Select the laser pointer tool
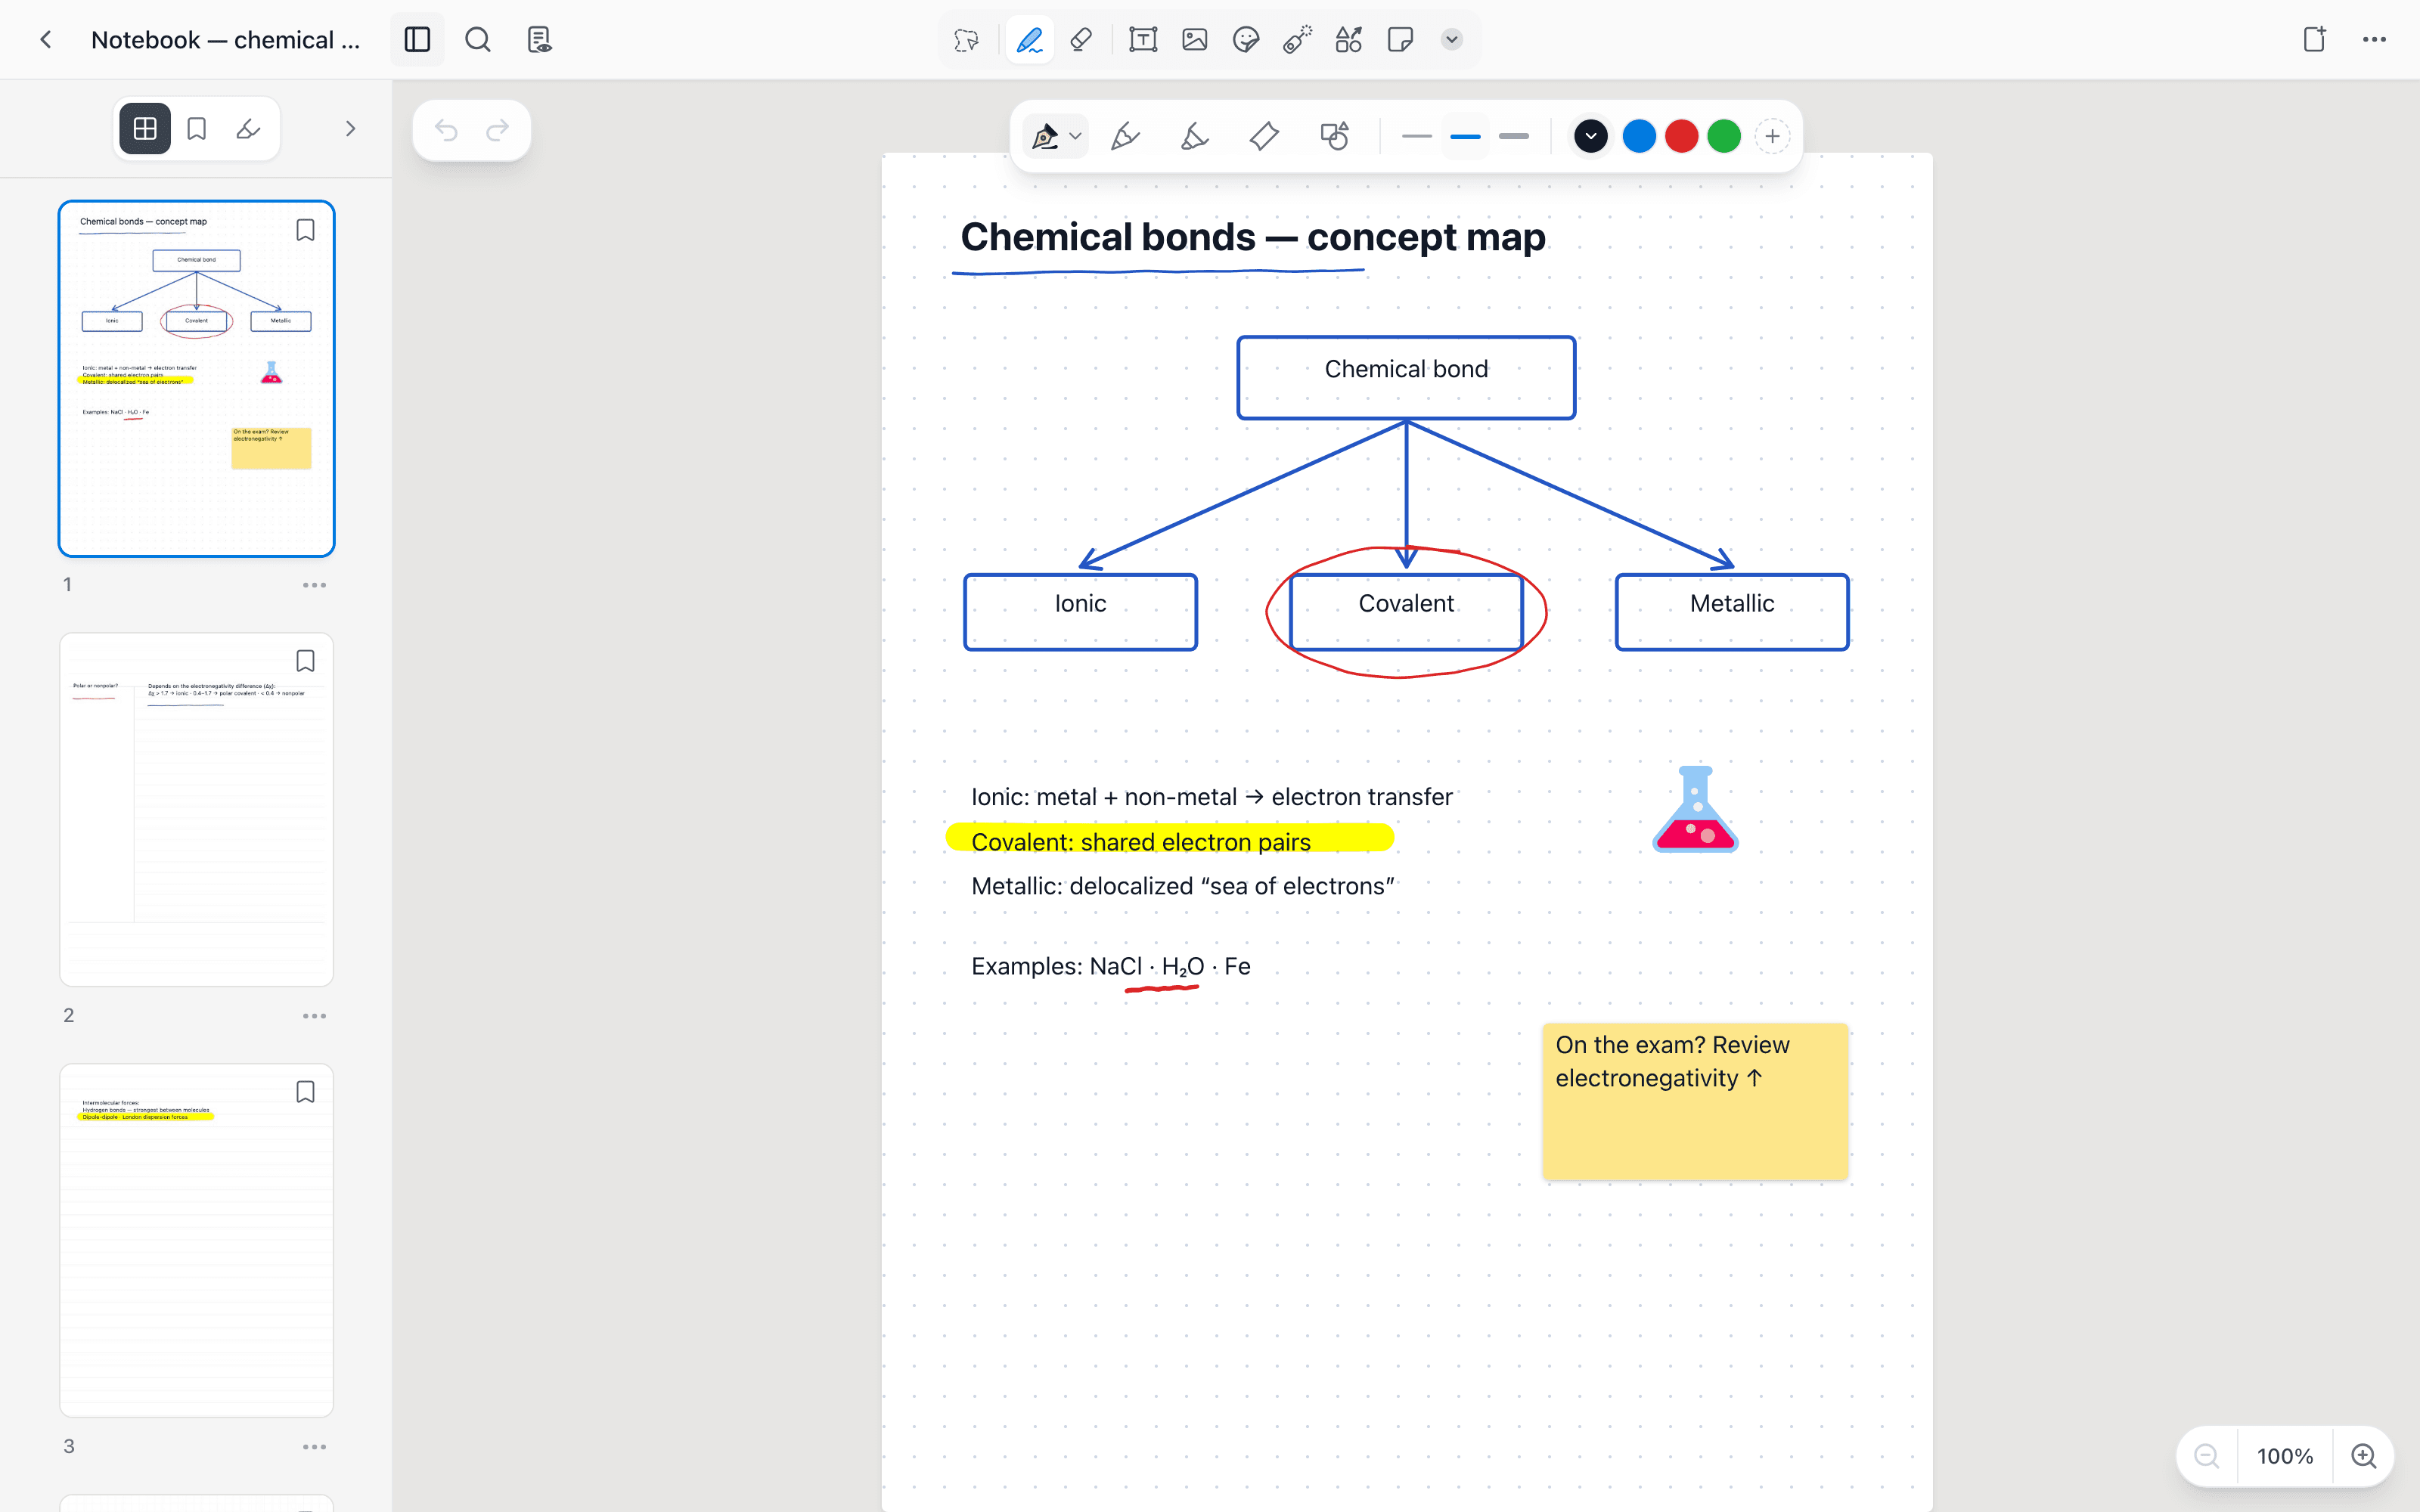 (1297, 40)
